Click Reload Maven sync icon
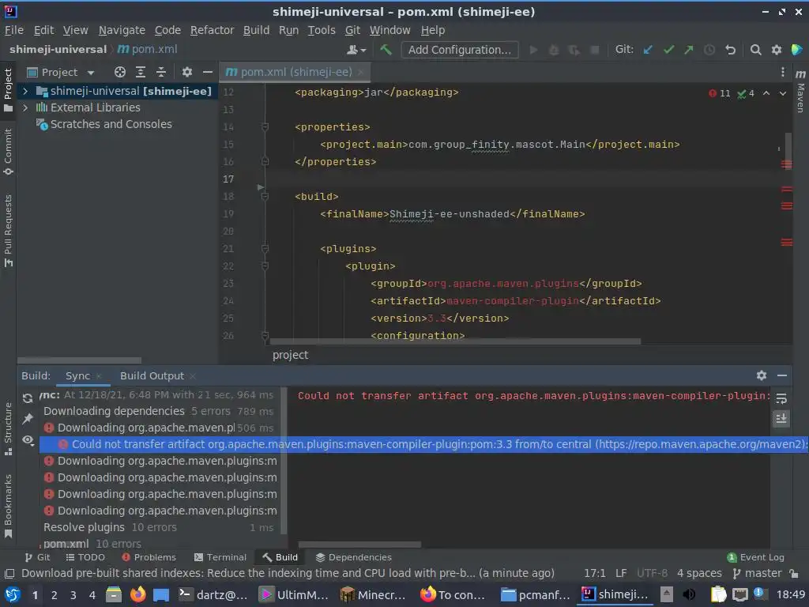 pos(28,398)
